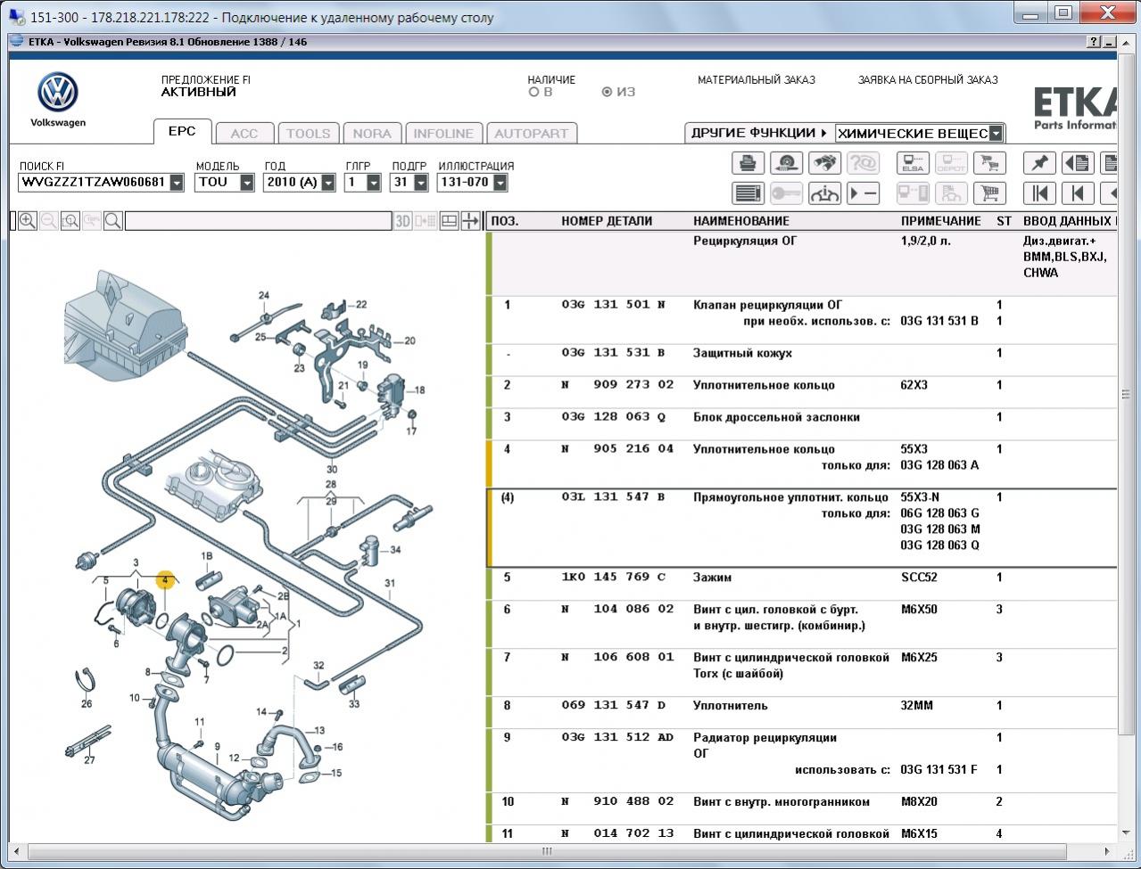Click the split panel layout icon
This screenshot has height=869, width=1141.
(x=450, y=221)
